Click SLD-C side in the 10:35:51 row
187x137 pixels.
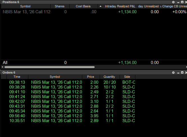point(129,121)
